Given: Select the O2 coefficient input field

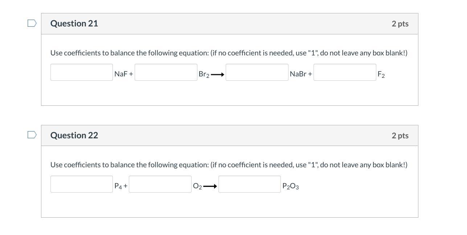Looking at the screenshot, I should [160, 184].
